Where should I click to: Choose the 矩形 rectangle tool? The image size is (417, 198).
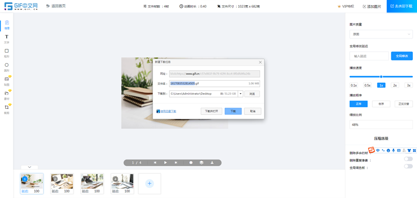[x=7, y=53]
